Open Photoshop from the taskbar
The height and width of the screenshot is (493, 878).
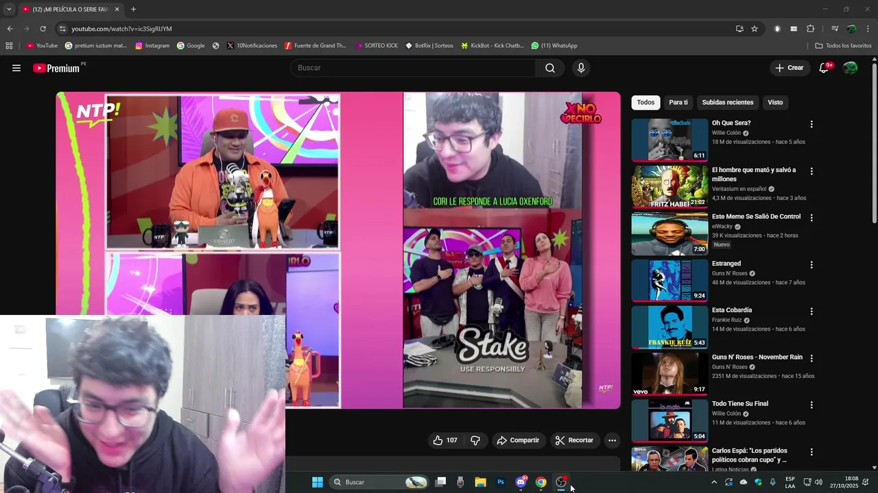pyautogui.click(x=501, y=482)
